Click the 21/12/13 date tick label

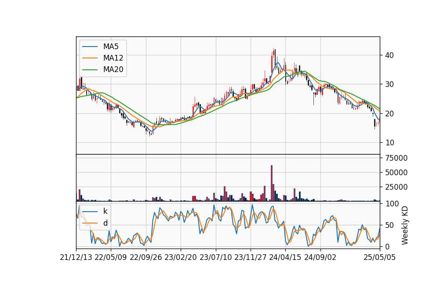[76, 258]
